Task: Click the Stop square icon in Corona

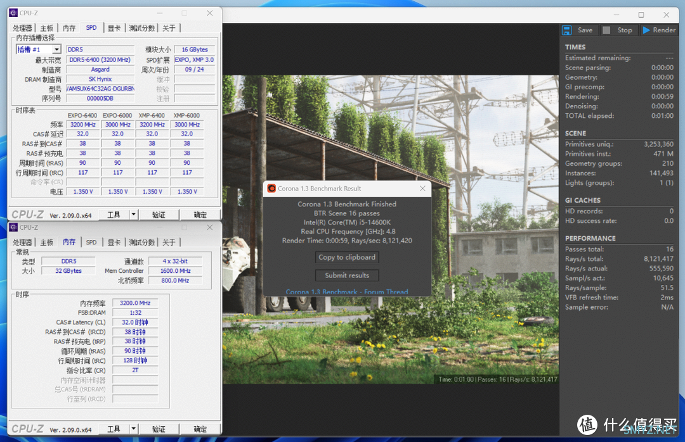Action: (x=606, y=30)
